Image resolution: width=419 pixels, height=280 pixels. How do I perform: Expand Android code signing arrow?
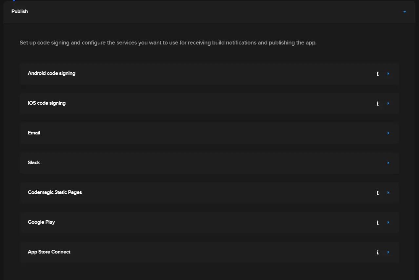coord(388,74)
